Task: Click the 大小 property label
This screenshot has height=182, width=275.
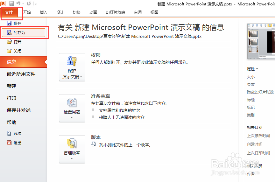Action: (251, 77)
